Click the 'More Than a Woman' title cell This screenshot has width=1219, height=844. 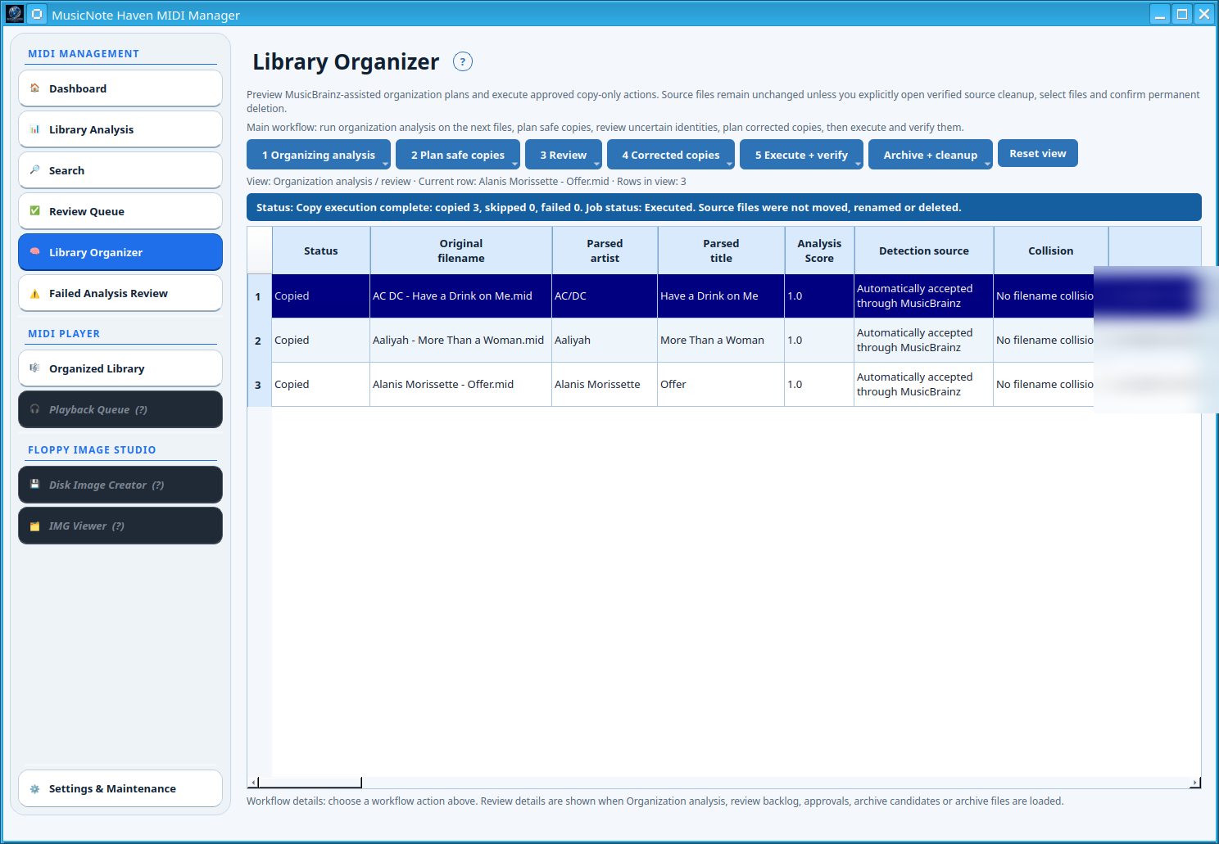(x=721, y=340)
